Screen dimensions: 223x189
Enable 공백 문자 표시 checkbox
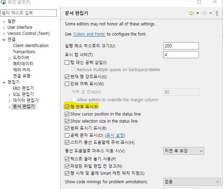67,135
